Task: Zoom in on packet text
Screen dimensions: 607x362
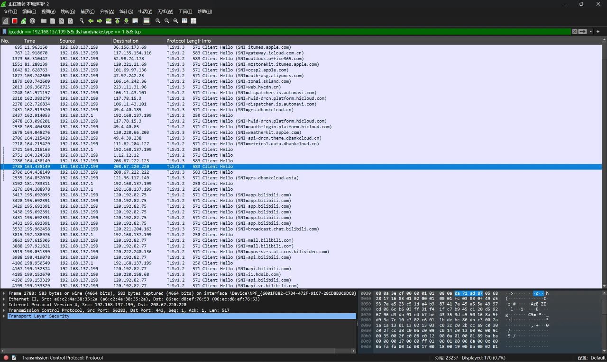Action: point(158,21)
